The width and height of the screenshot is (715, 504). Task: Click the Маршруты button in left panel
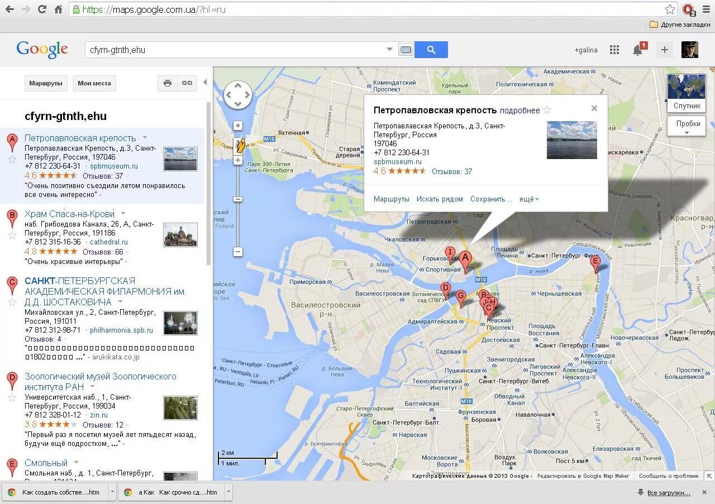tap(46, 83)
